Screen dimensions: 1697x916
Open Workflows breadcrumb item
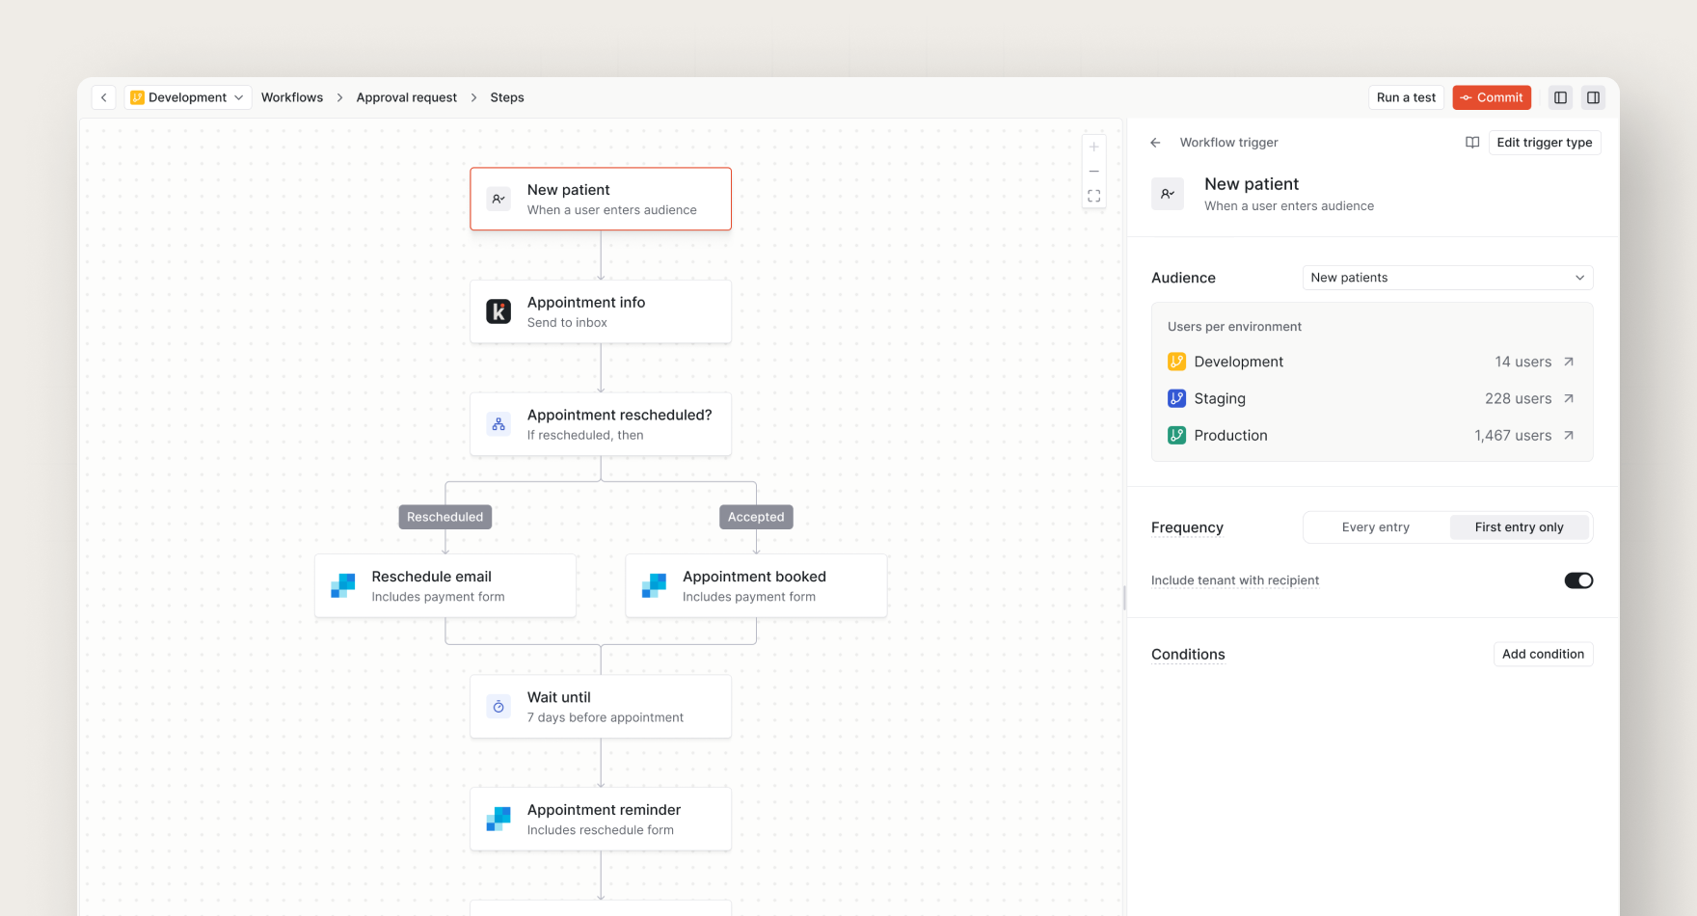pyautogui.click(x=292, y=97)
